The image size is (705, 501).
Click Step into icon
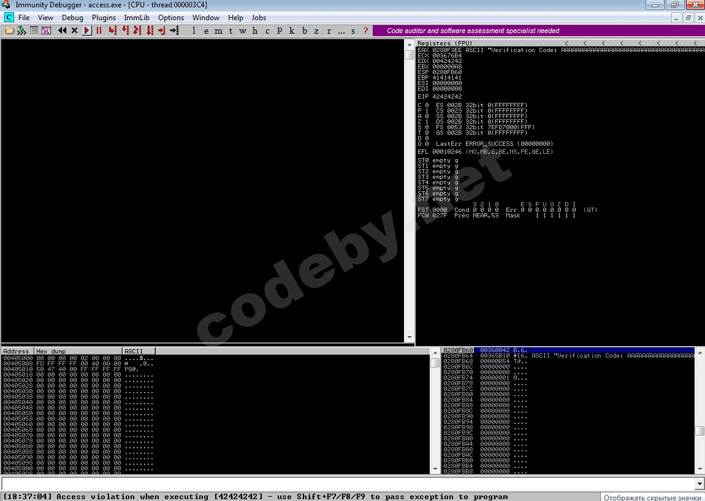112,31
